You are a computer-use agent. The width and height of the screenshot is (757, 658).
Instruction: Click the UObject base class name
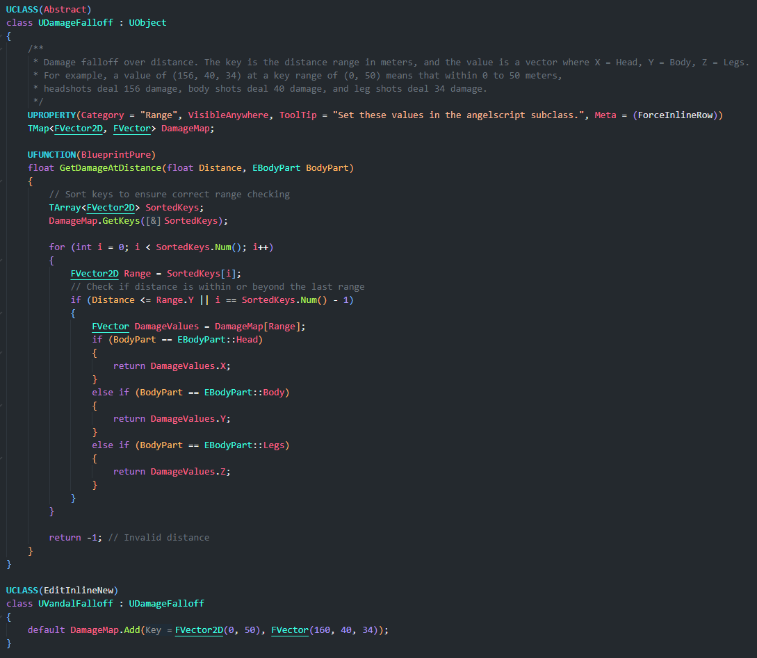(147, 23)
